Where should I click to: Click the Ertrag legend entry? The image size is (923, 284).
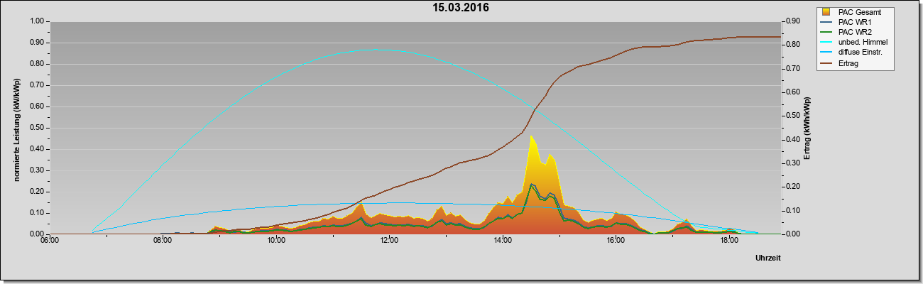(x=847, y=63)
